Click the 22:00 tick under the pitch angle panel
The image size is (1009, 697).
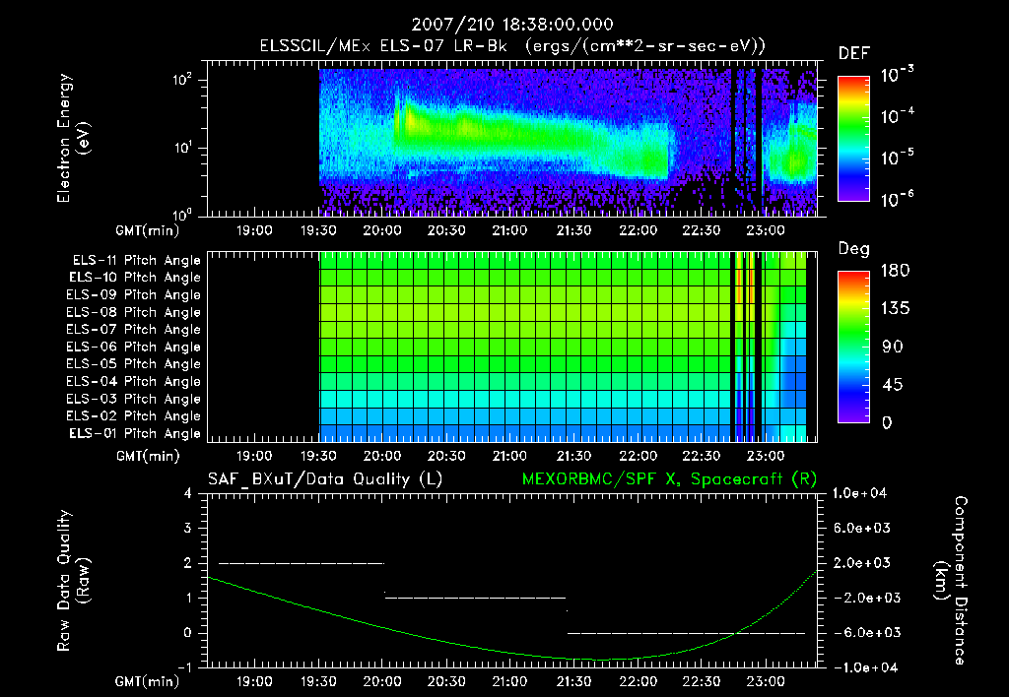(x=638, y=456)
